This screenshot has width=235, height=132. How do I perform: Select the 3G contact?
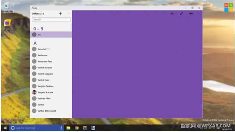click(51, 34)
